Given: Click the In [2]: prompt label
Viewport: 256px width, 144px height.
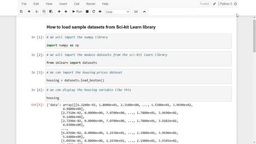Looking at the screenshot, I should point(38,55).
